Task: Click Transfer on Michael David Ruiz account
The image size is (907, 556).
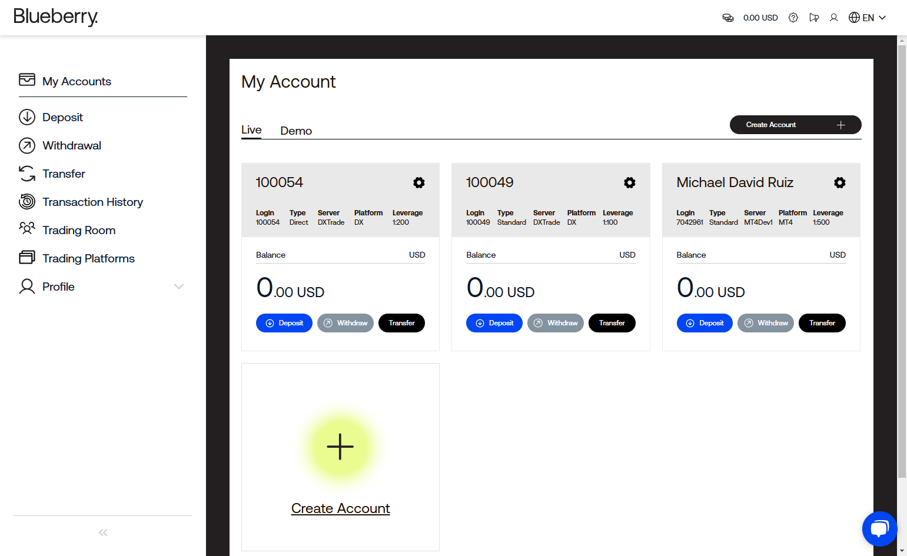Action: click(x=822, y=323)
